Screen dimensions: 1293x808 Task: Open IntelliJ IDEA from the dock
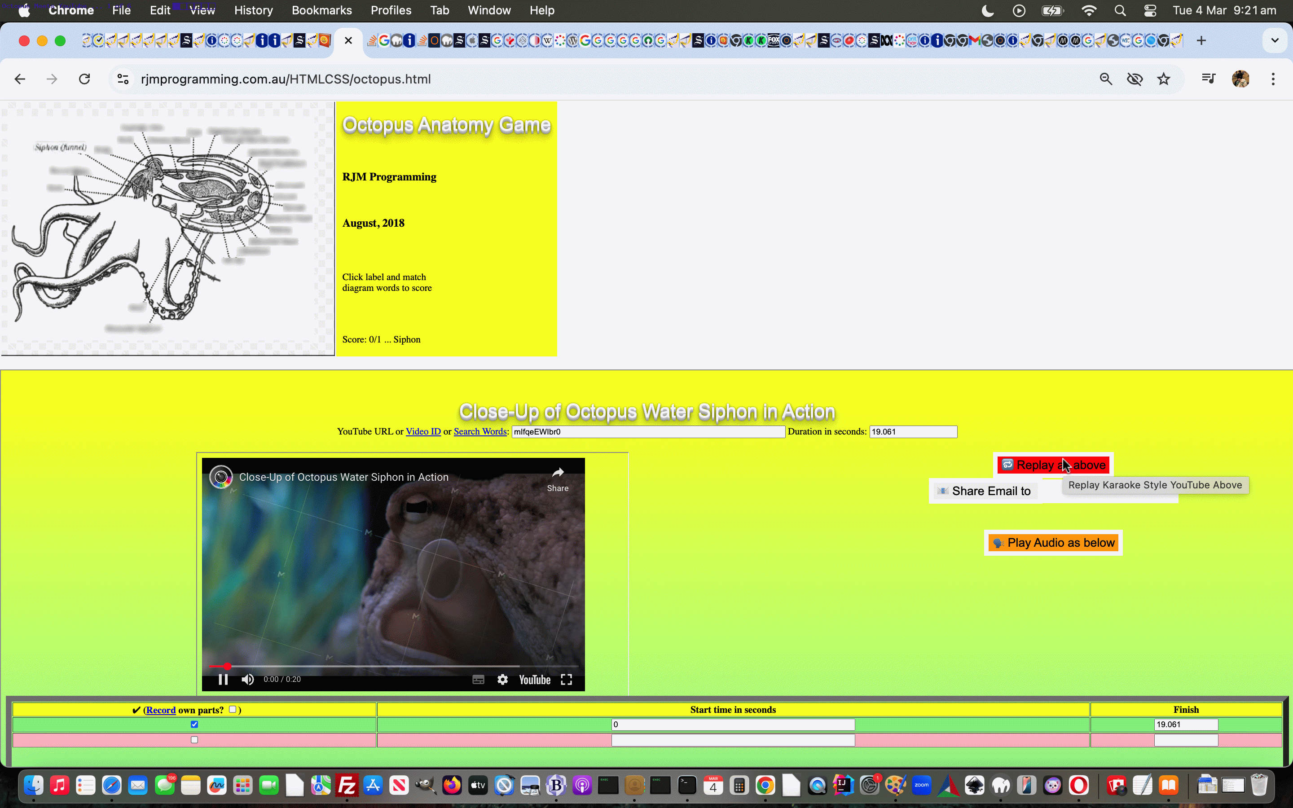(x=843, y=785)
